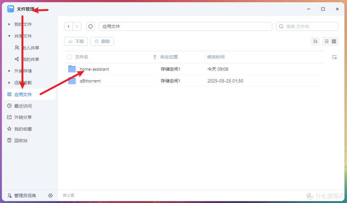Go forward with the right arrow button
347x203 pixels.
click(77, 27)
